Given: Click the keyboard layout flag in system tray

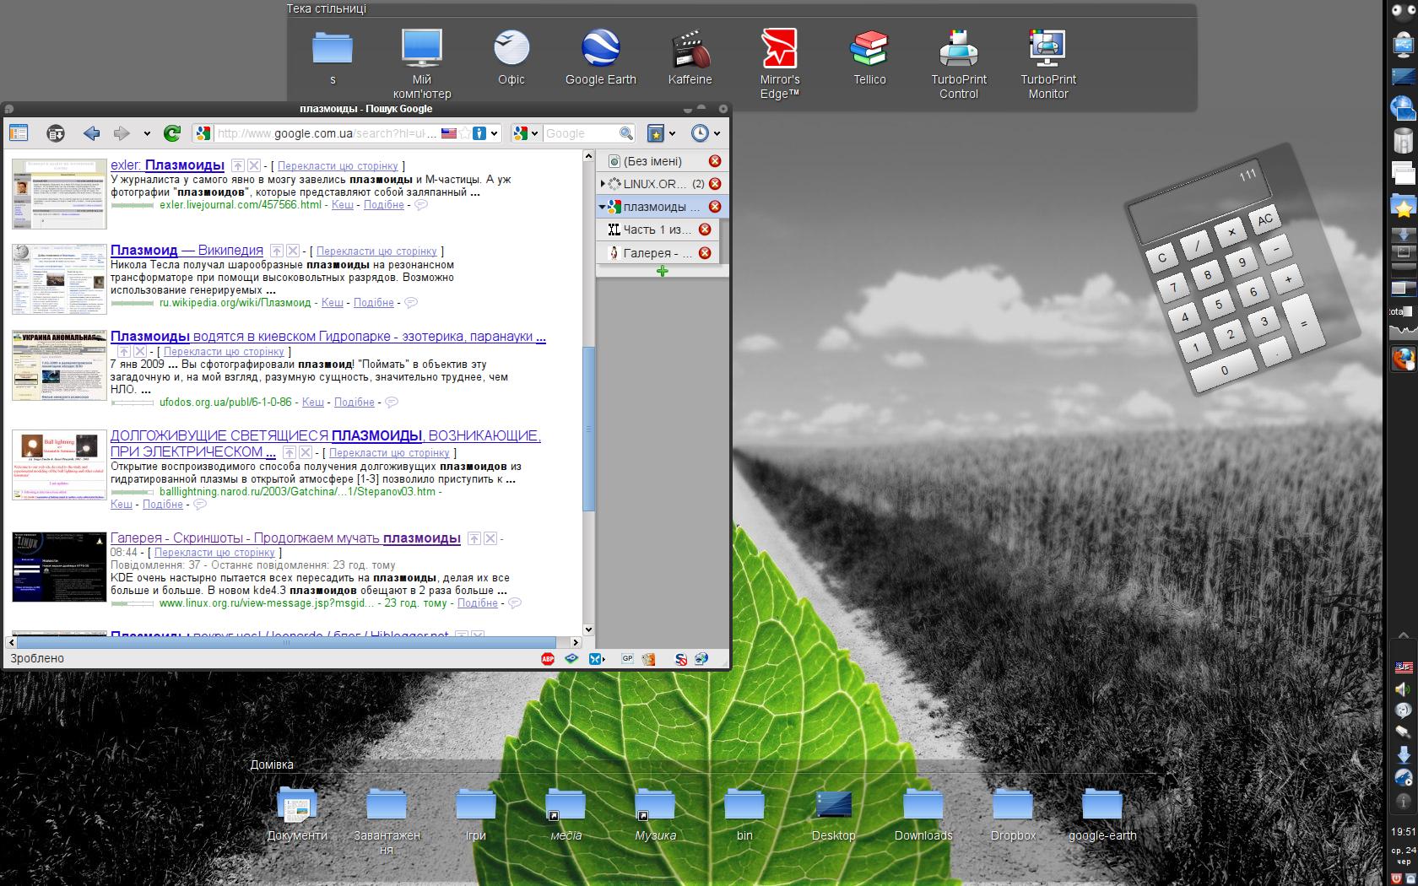Looking at the screenshot, I should click(1403, 667).
